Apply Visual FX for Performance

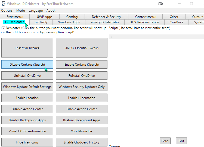[27, 131]
